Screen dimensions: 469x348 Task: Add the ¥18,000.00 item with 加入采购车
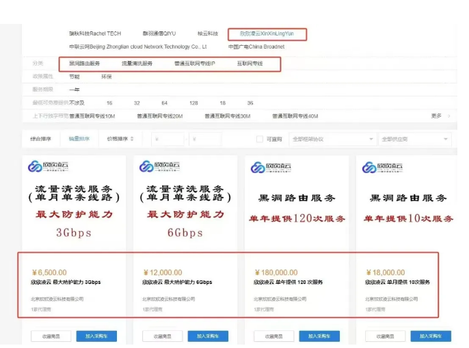[431, 336]
